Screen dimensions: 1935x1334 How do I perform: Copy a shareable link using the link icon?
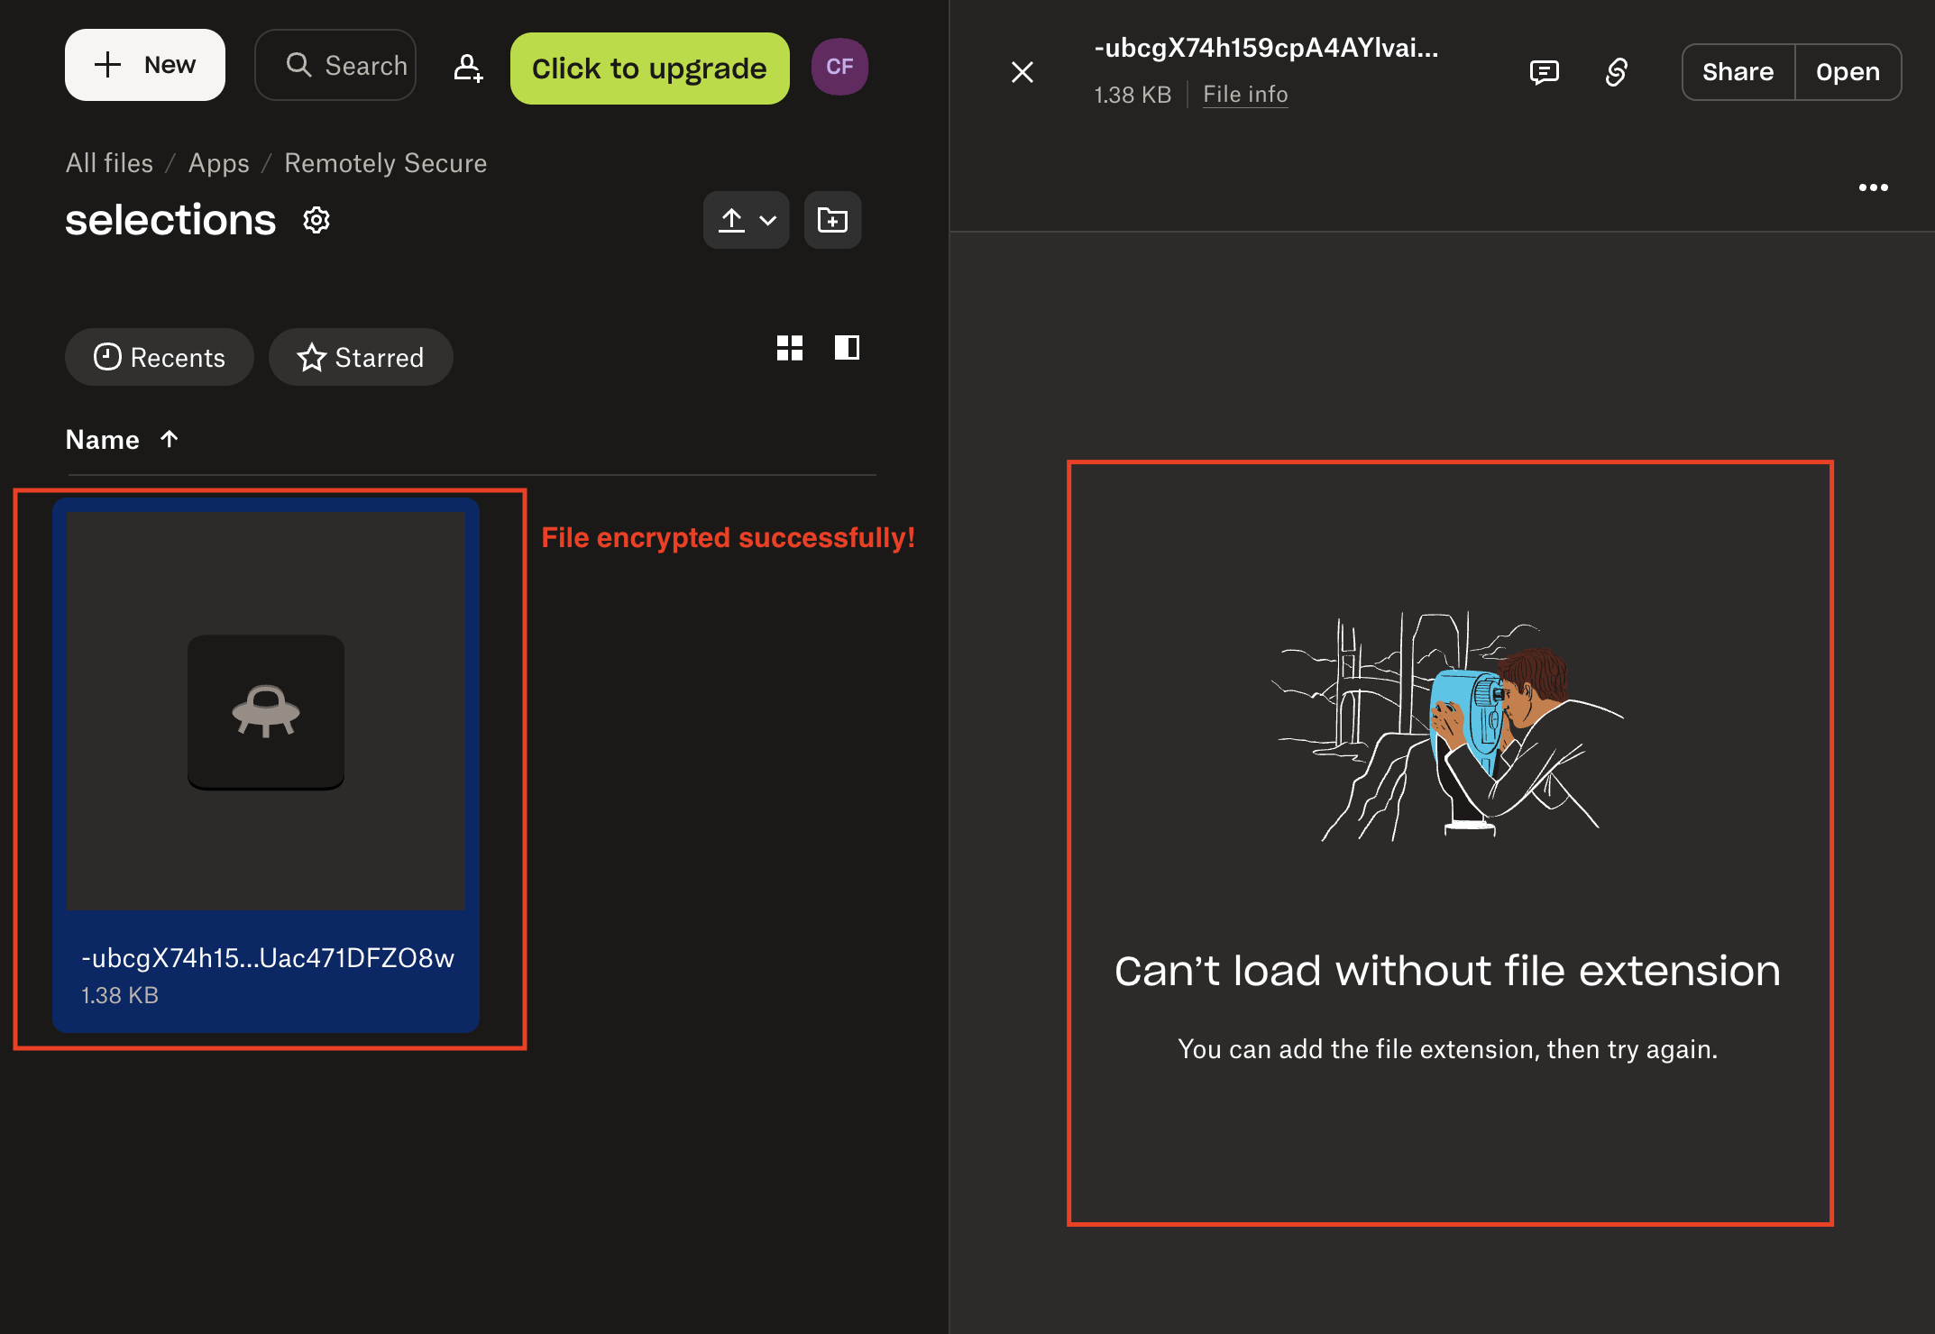1617,72
